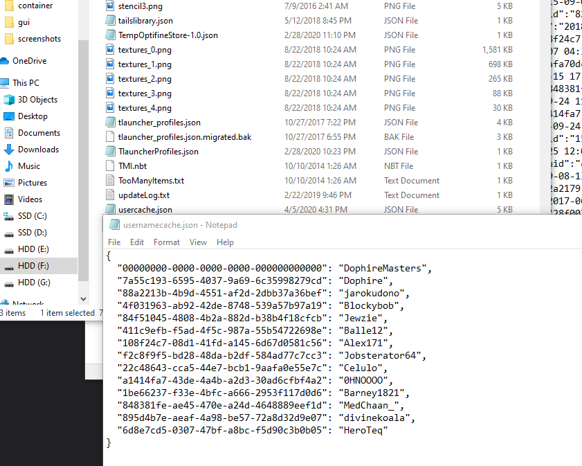Image resolution: width=582 pixels, height=466 pixels.
Task: Open the gui folder in sidebar
Action: click(x=24, y=22)
